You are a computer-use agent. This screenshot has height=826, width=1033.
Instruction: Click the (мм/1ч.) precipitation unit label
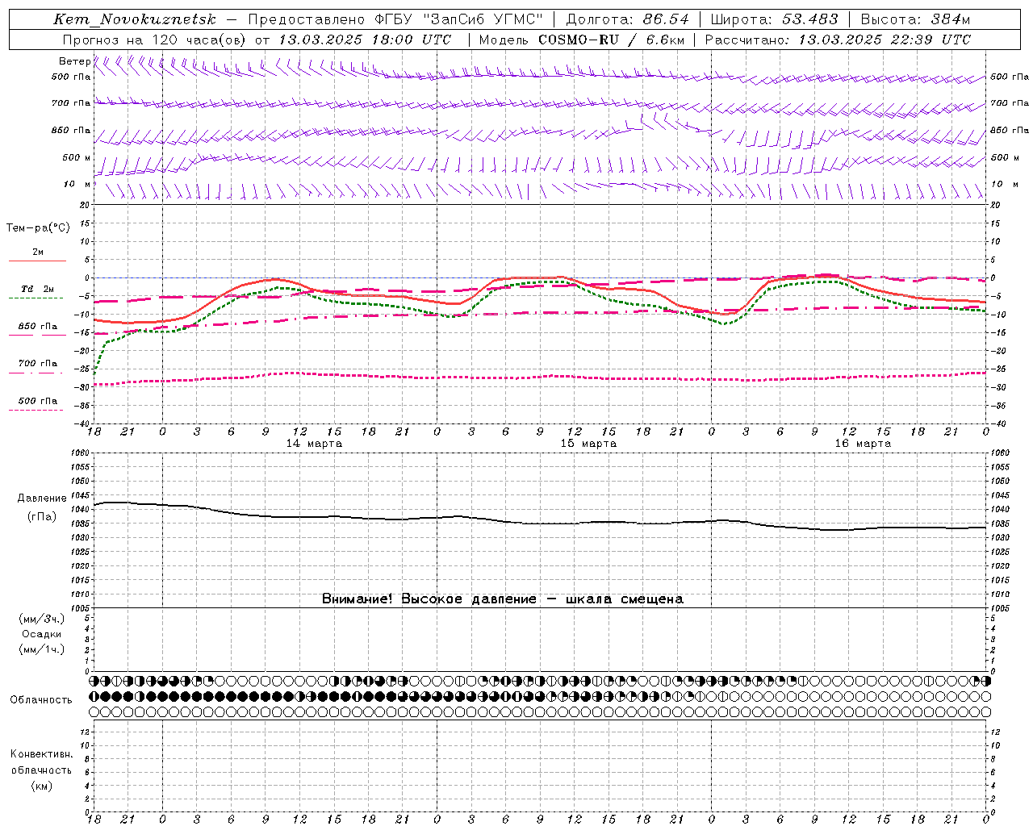tap(42, 649)
